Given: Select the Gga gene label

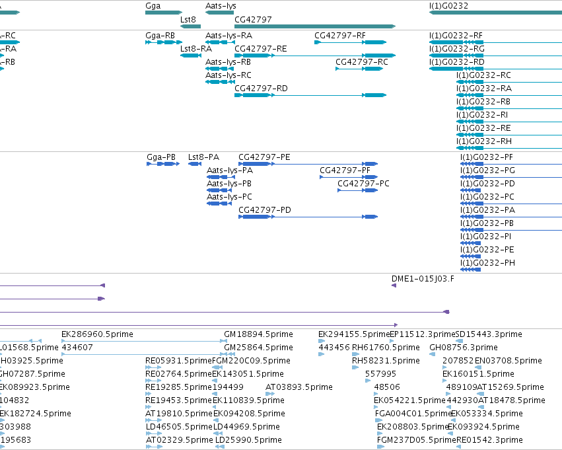Looking at the screenshot, I should 153,6.
